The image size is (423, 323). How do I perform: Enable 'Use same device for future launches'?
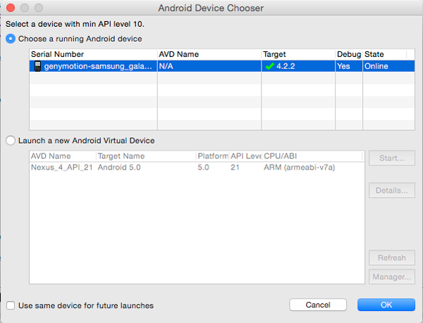[x=11, y=305]
